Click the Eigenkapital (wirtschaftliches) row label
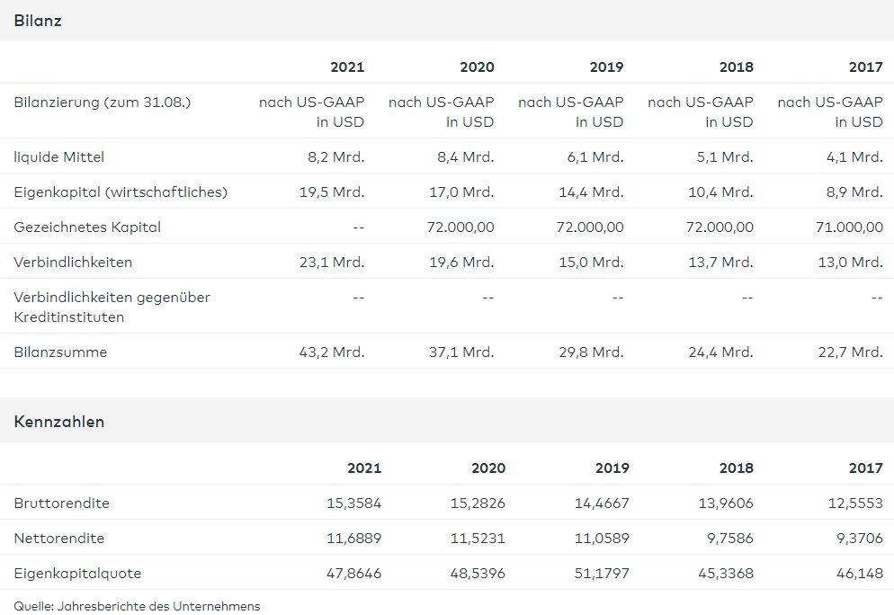 pos(121,192)
